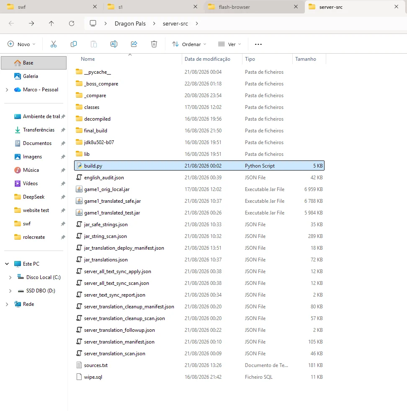Viewport: 407px width, 411px height.
Task: Open the three-dots more options menu
Action: click(258, 44)
